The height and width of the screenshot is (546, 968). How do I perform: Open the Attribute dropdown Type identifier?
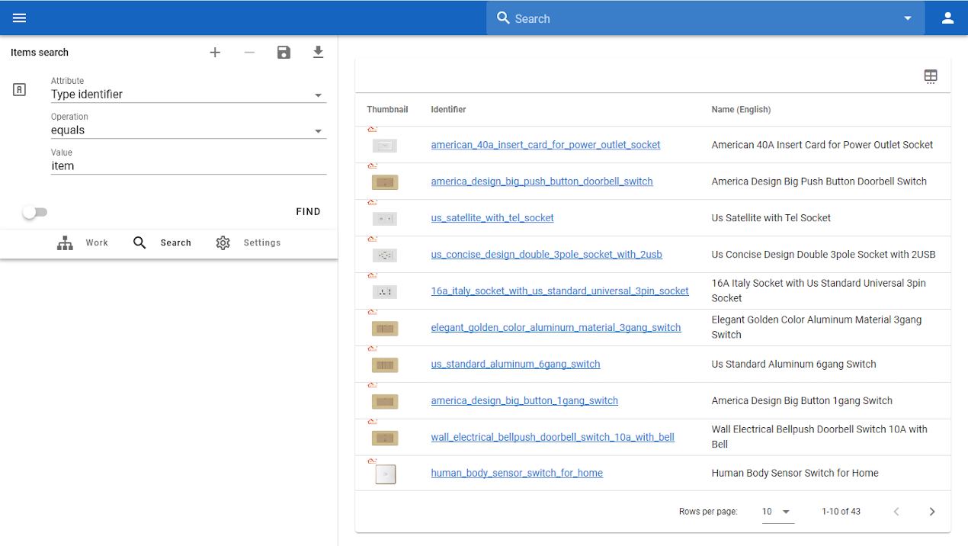[x=188, y=95]
